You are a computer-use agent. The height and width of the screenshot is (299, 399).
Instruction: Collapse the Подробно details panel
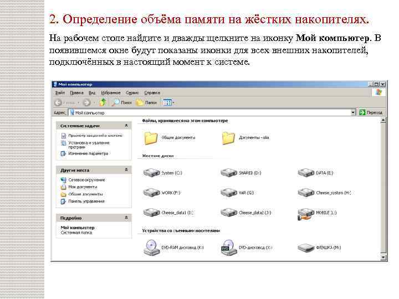click(126, 218)
